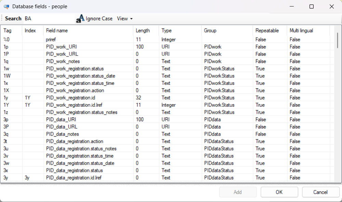The height and width of the screenshot is (202, 342).
Task: Maximize the Database fields window
Action: (x=311, y=7)
